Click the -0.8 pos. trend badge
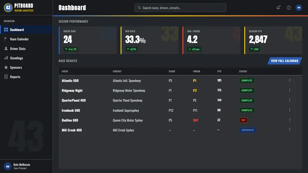The height and width of the screenshot is (173, 308). [194, 49]
